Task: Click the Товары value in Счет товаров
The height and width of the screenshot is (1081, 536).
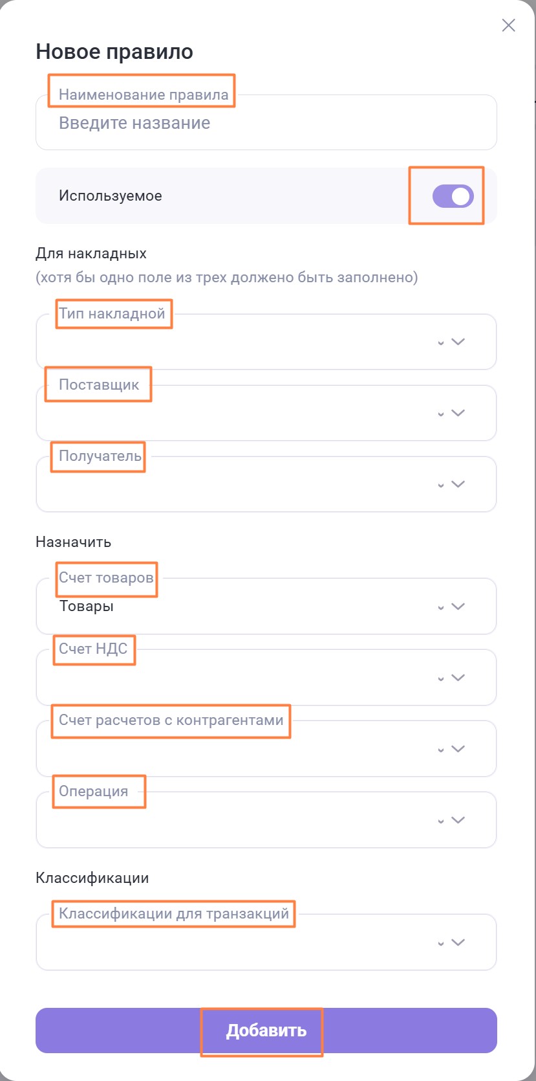Action: pos(87,607)
